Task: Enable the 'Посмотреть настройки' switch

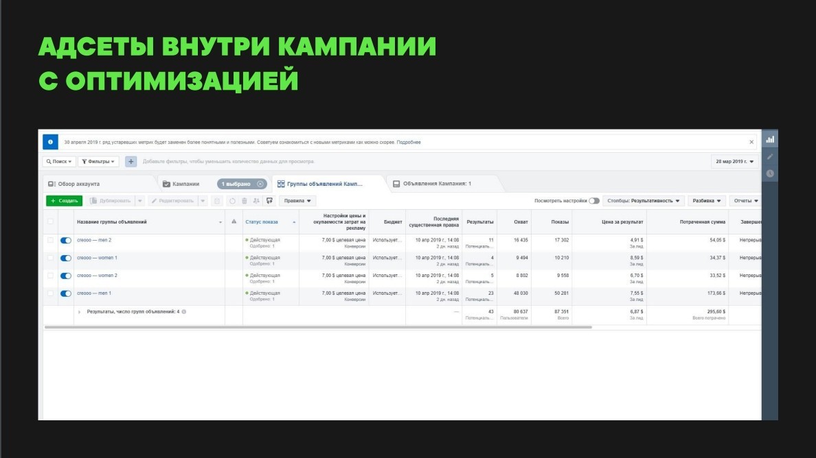Action: click(593, 200)
